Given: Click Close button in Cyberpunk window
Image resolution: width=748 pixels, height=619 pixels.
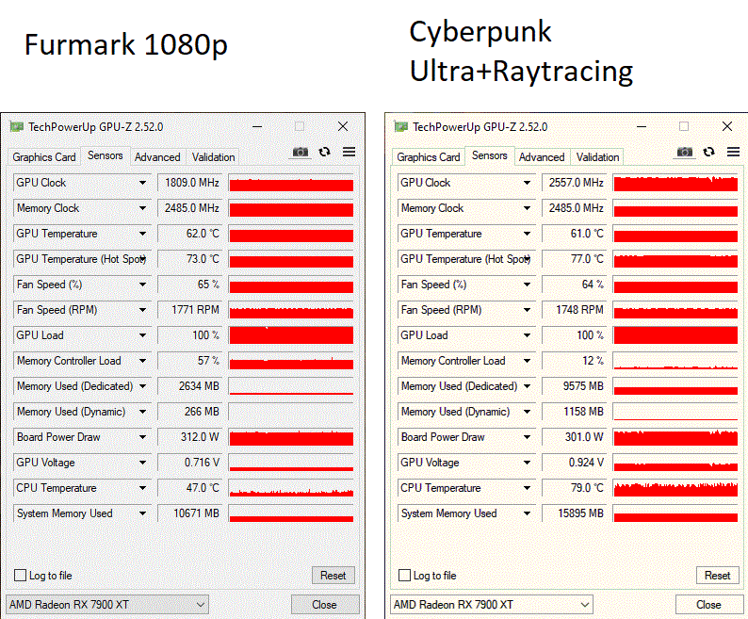Looking at the screenshot, I should click(708, 605).
